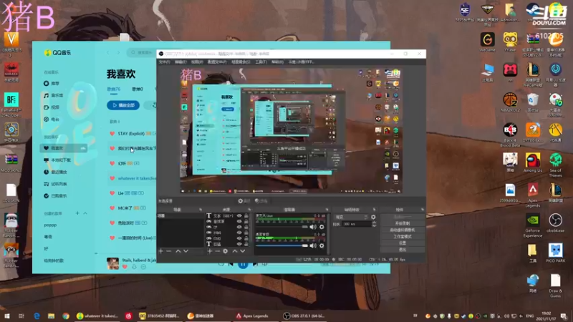Open 已购音乐 in QQ Music sidebar

(x=55, y=196)
